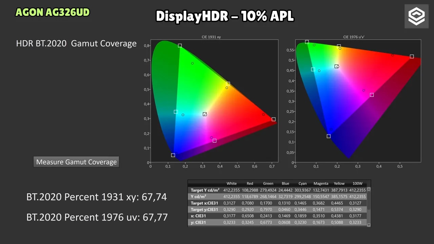434x244 pixels.
Task: Select the 100W column header
Action: 357,184
